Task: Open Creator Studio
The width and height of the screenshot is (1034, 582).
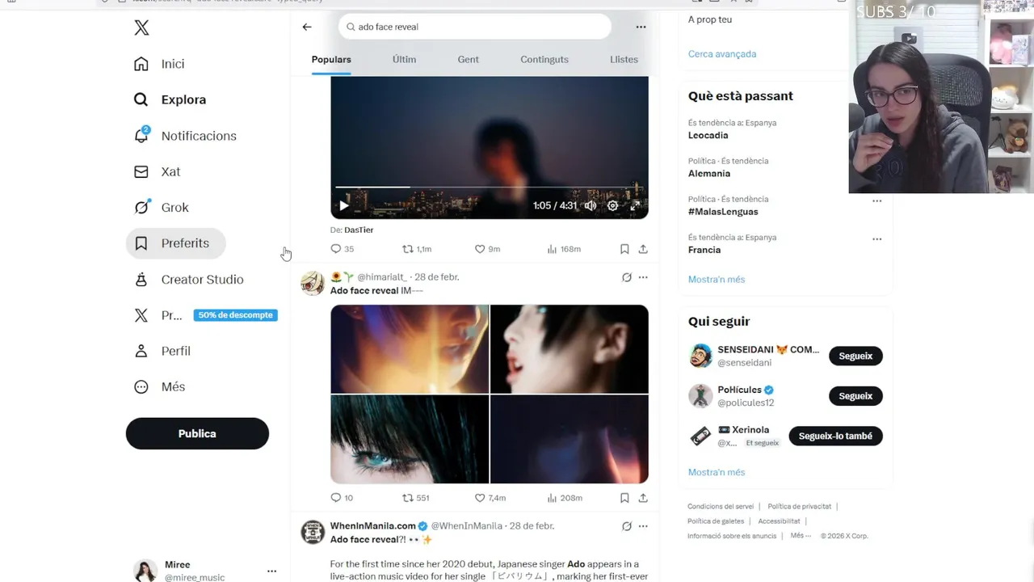Action: point(189,279)
